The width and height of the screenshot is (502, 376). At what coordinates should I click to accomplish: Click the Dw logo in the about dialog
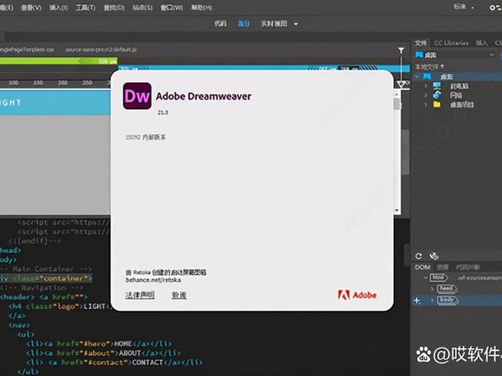coord(137,96)
